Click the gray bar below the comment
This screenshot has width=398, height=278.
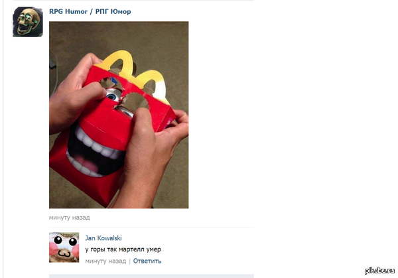coord(151,276)
